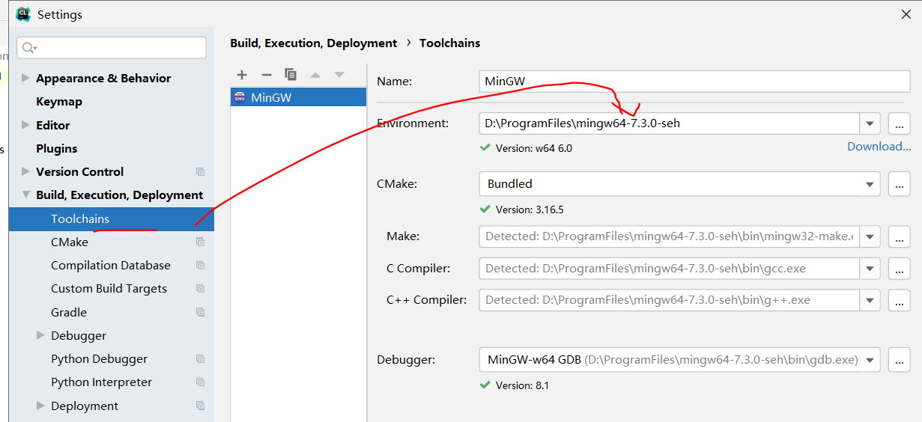Viewport: 922px width, 422px height.
Task: Click the 'Version: w64 6.0' text
Action: [533, 148]
